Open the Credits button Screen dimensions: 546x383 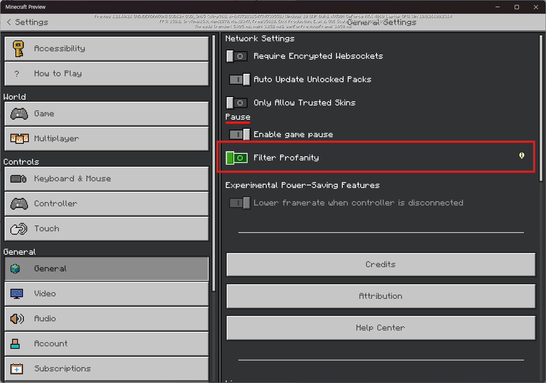[x=381, y=264]
